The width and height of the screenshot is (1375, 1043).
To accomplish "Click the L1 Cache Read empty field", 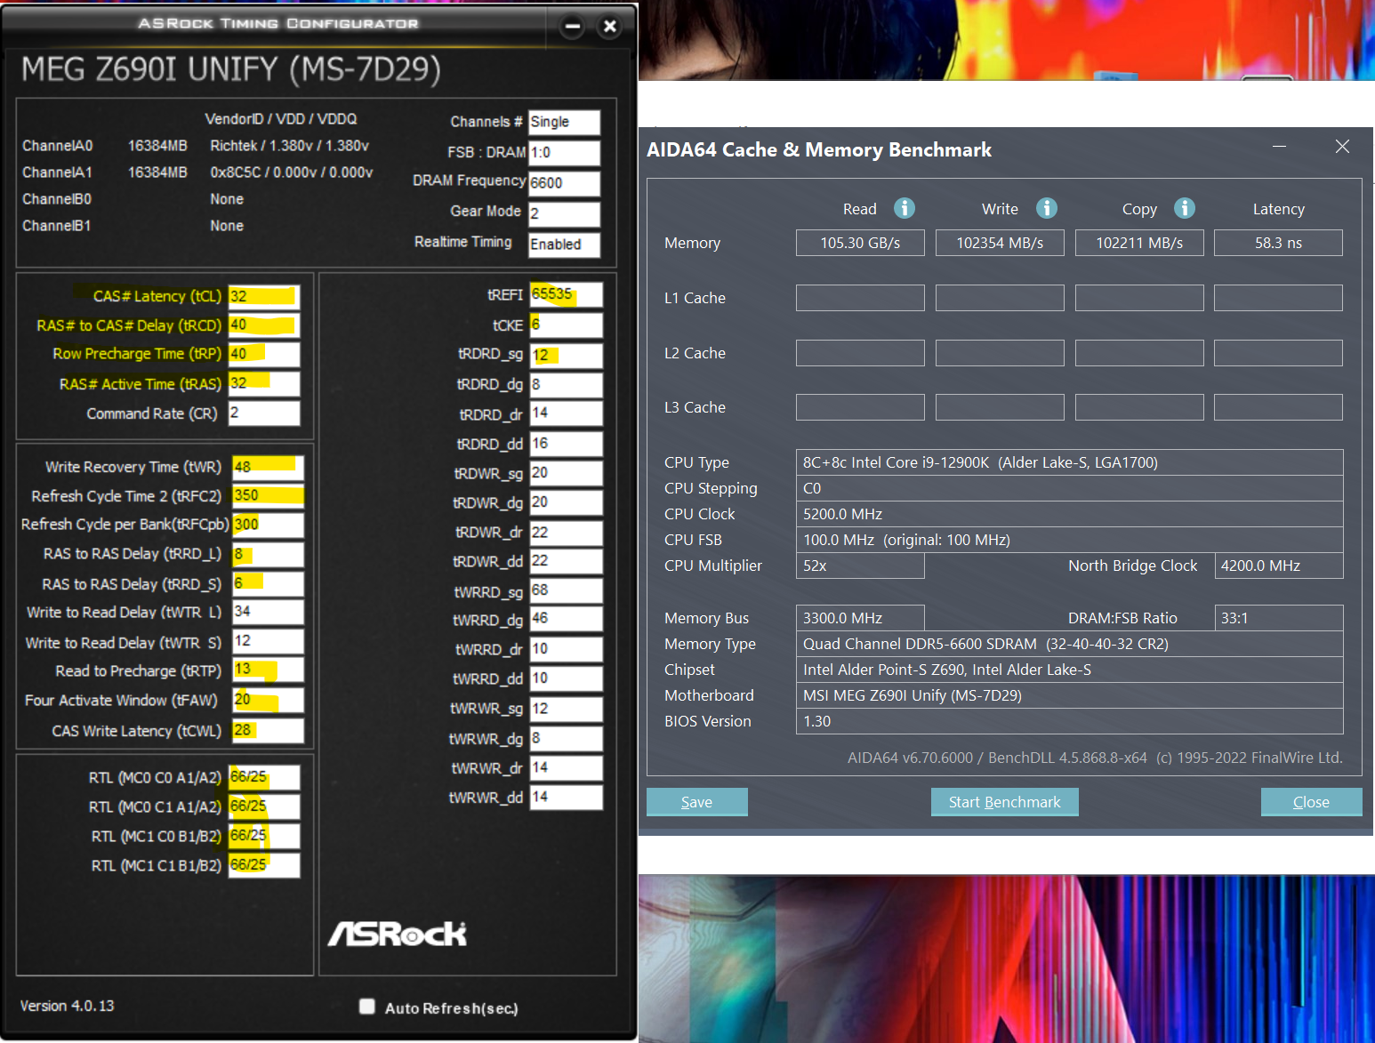I will (860, 298).
